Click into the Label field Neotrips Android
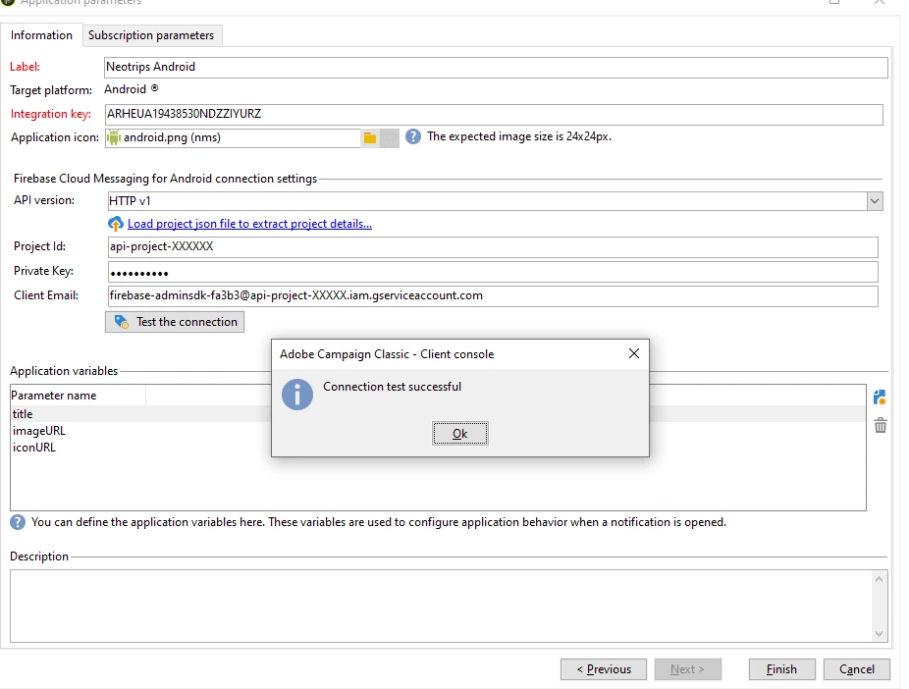Image resolution: width=909 pixels, height=689 pixels. coord(496,67)
